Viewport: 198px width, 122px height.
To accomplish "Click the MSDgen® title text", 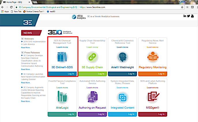I will tap(152, 108).
